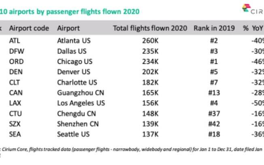Click the 234K flights value for Chicago
The width and height of the screenshot is (264, 165).
pyautogui.click(x=150, y=61)
